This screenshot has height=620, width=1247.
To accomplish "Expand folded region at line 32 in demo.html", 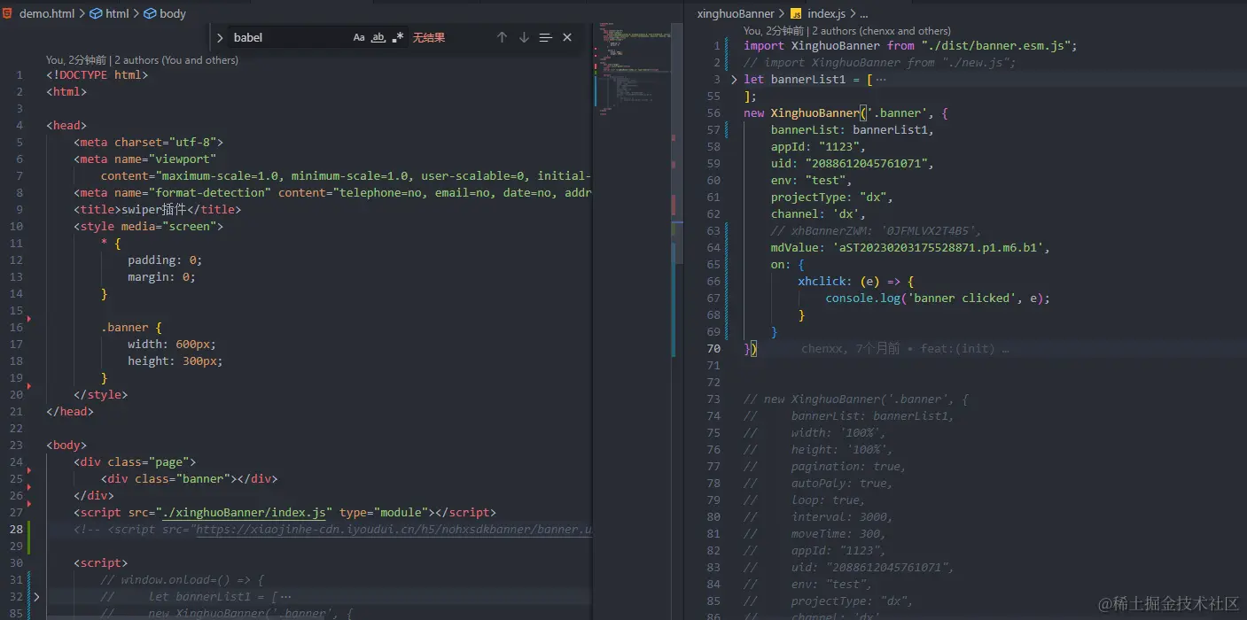I will [36, 596].
